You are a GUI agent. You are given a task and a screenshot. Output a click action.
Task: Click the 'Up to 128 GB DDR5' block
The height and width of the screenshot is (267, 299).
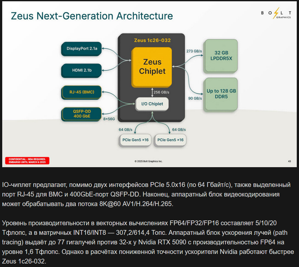click(x=221, y=94)
